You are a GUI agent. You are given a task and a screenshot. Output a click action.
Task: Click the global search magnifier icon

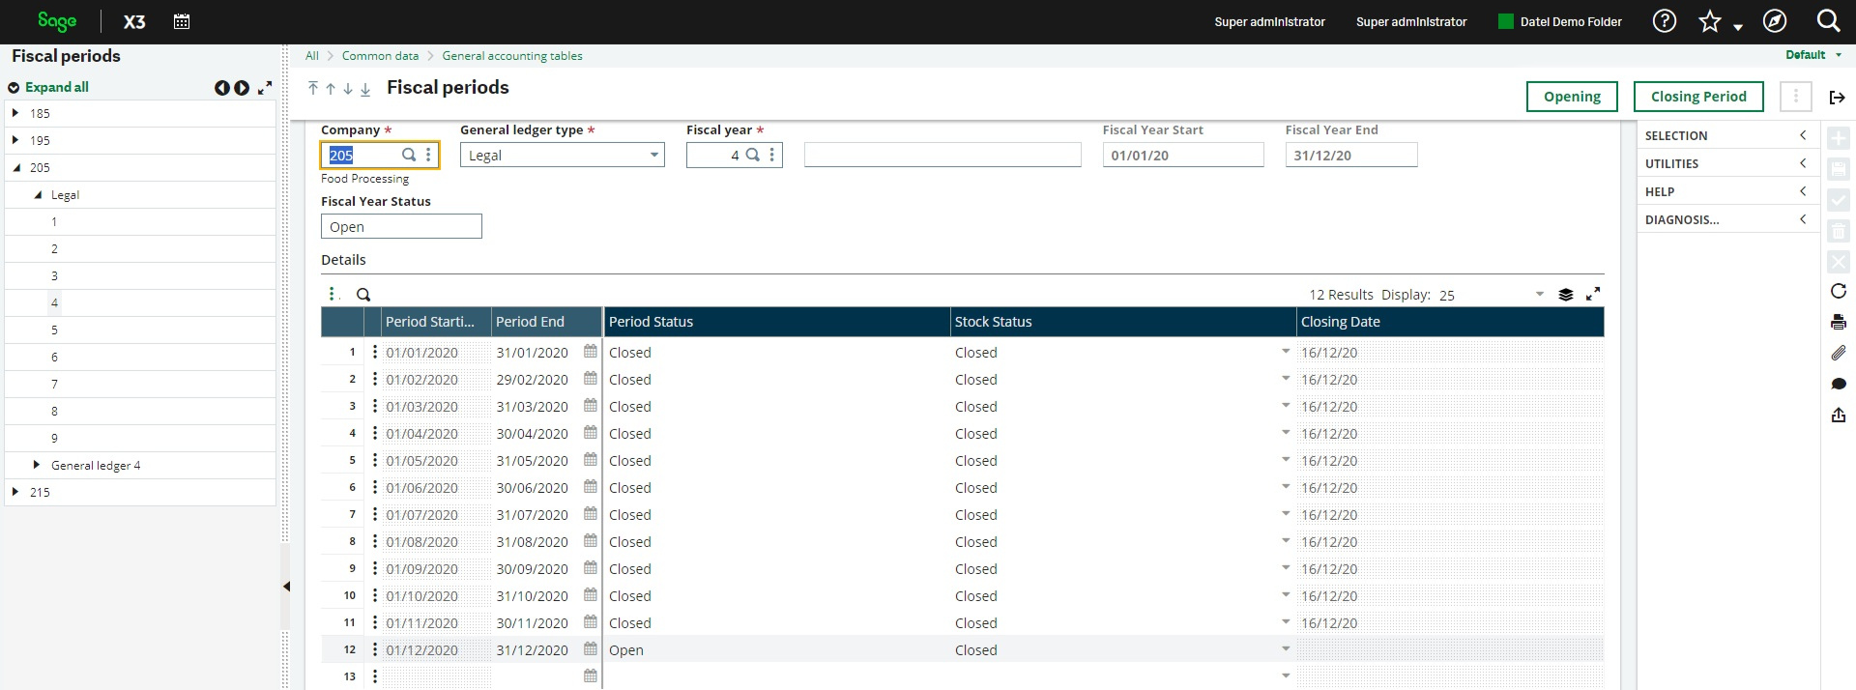tap(1828, 21)
